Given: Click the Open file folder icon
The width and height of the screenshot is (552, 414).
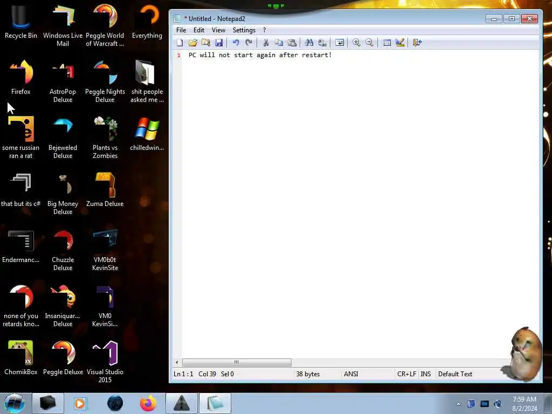Looking at the screenshot, I should pos(193,43).
